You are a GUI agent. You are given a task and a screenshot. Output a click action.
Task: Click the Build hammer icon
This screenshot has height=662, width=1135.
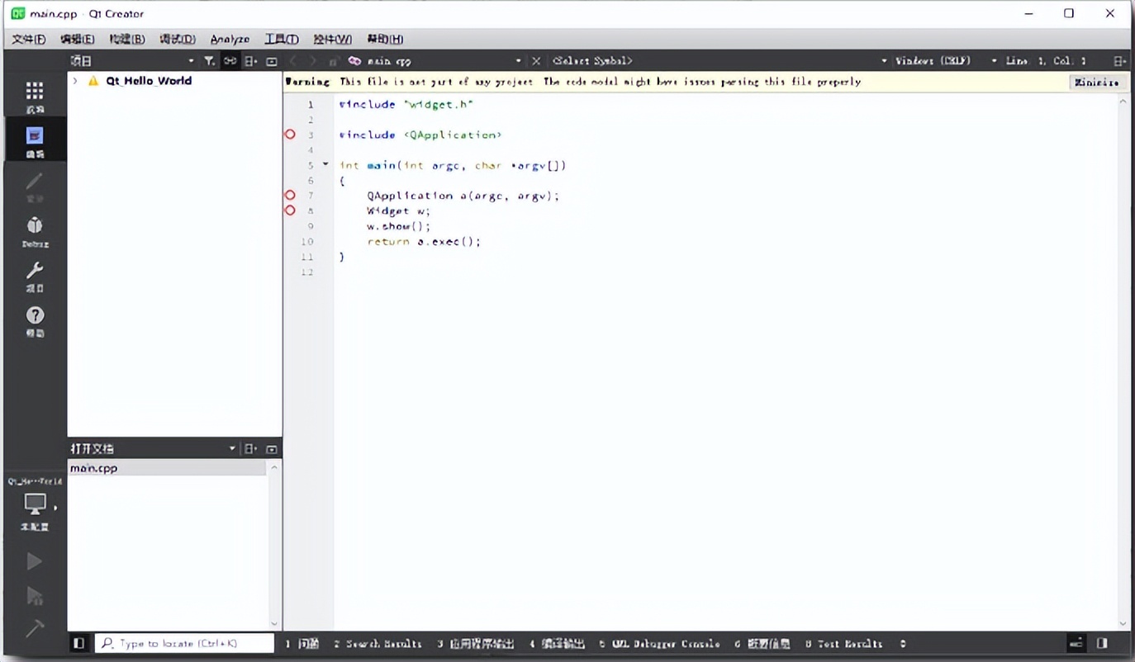34,628
